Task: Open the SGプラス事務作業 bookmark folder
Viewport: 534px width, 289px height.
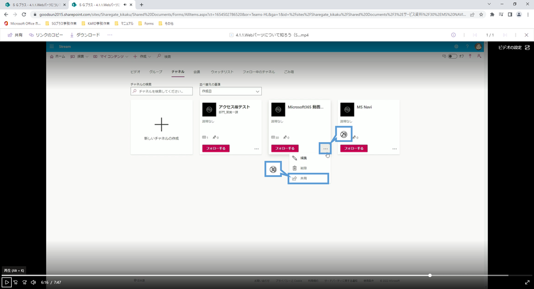Action: pos(61,23)
